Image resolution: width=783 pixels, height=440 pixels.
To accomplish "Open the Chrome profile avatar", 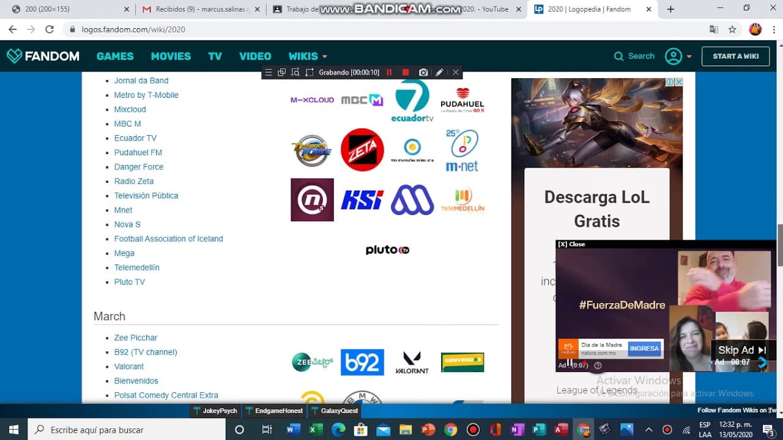I will 755,29.
